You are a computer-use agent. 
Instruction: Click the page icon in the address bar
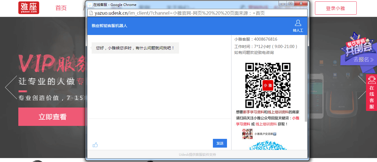point(91,13)
